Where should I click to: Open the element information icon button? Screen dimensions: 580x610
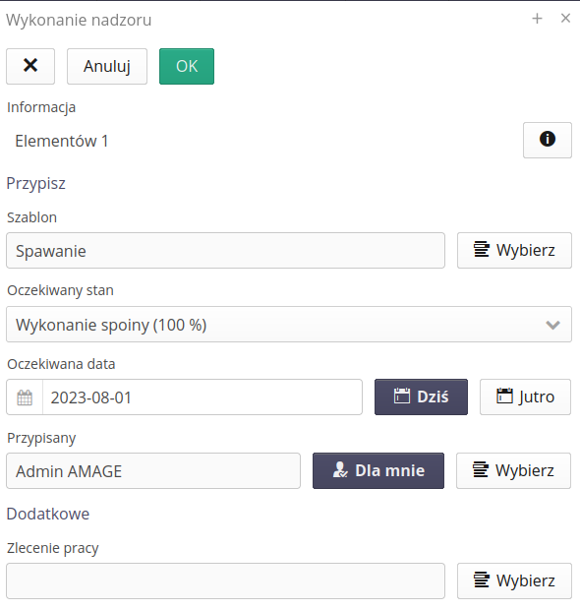coord(548,140)
